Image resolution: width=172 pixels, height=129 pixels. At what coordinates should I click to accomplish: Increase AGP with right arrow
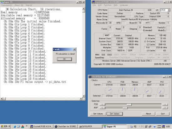coord(165,108)
